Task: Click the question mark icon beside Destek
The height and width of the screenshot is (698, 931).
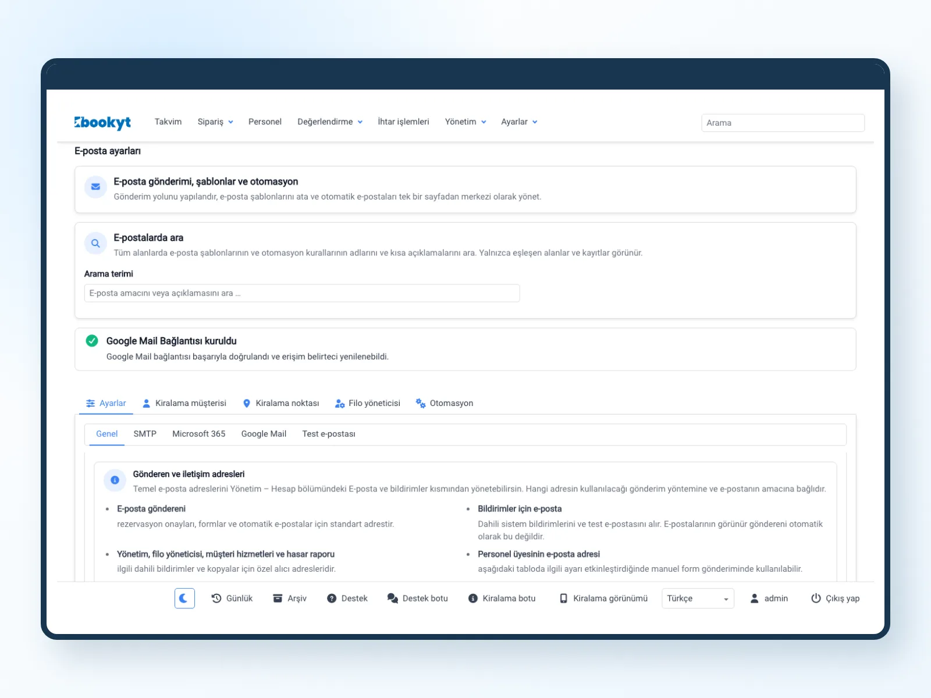Action: click(x=332, y=598)
